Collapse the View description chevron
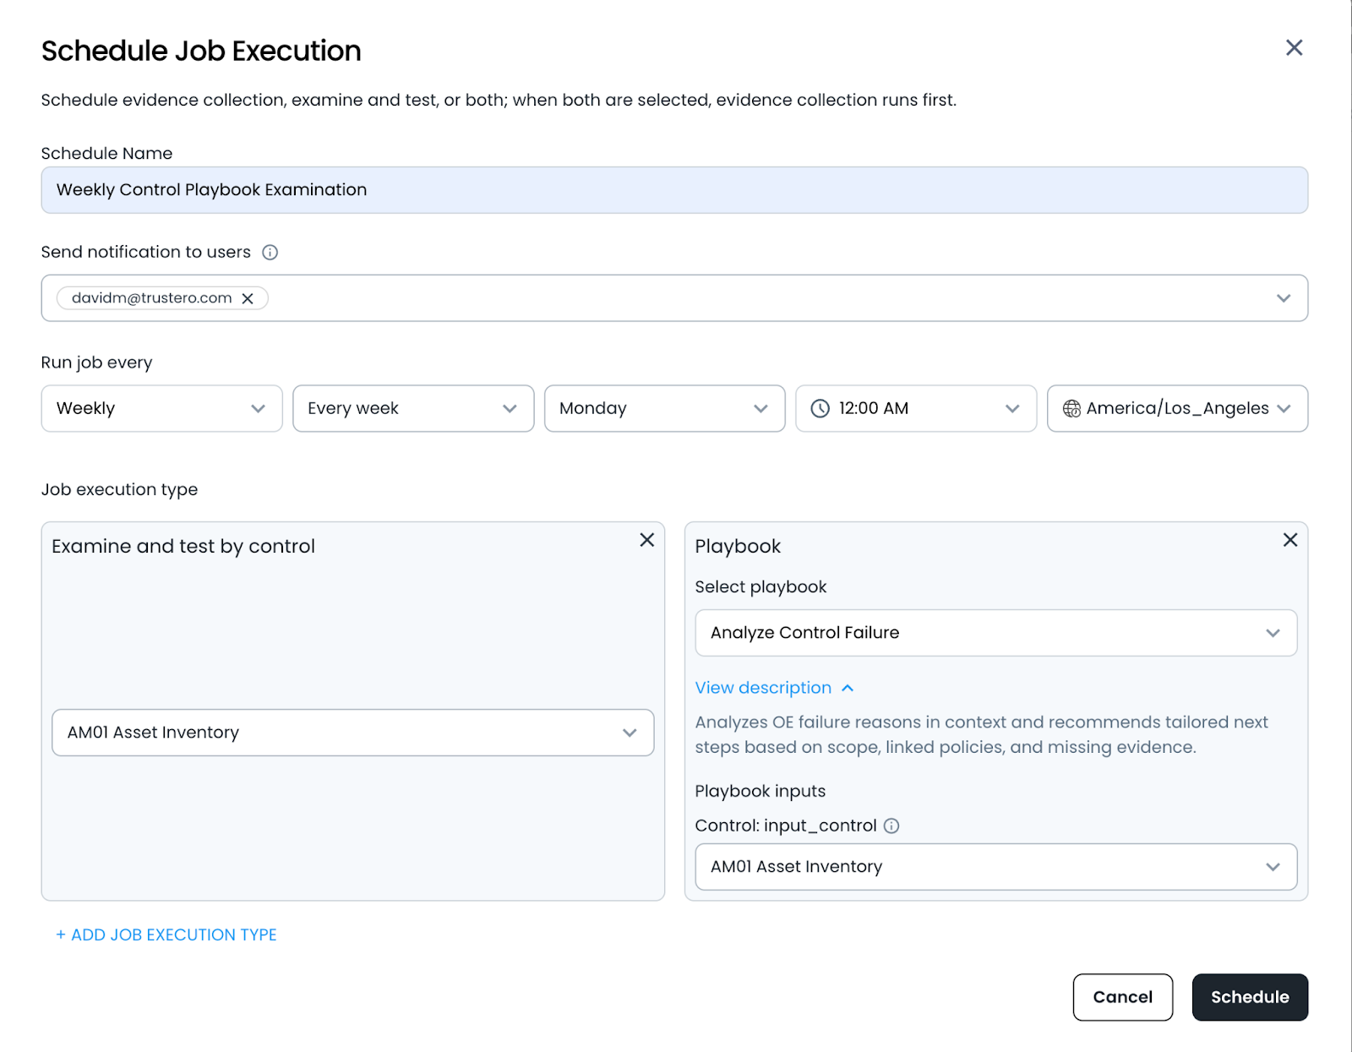This screenshot has height=1052, width=1352. pos(848,689)
